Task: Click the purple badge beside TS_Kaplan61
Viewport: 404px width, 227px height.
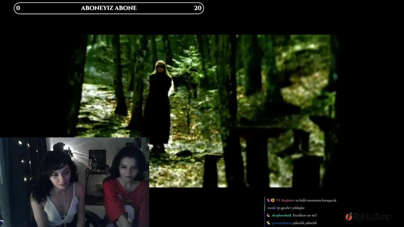Action: (268, 200)
